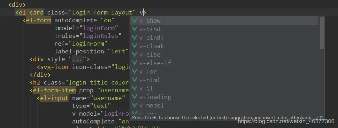338x128 pixels.
Task: Click the Vue icon beside v-cloak
Action: 135,46
